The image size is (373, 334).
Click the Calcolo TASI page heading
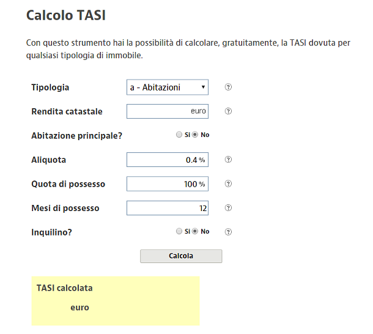click(x=66, y=15)
